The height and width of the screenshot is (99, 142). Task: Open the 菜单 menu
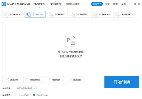(x=123, y=4)
